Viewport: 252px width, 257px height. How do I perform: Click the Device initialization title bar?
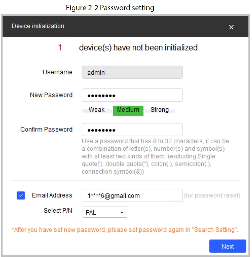pos(112,26)
